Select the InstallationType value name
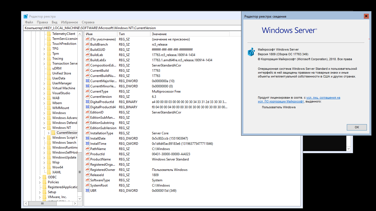 pyautogui.click(x=102, y=133)
